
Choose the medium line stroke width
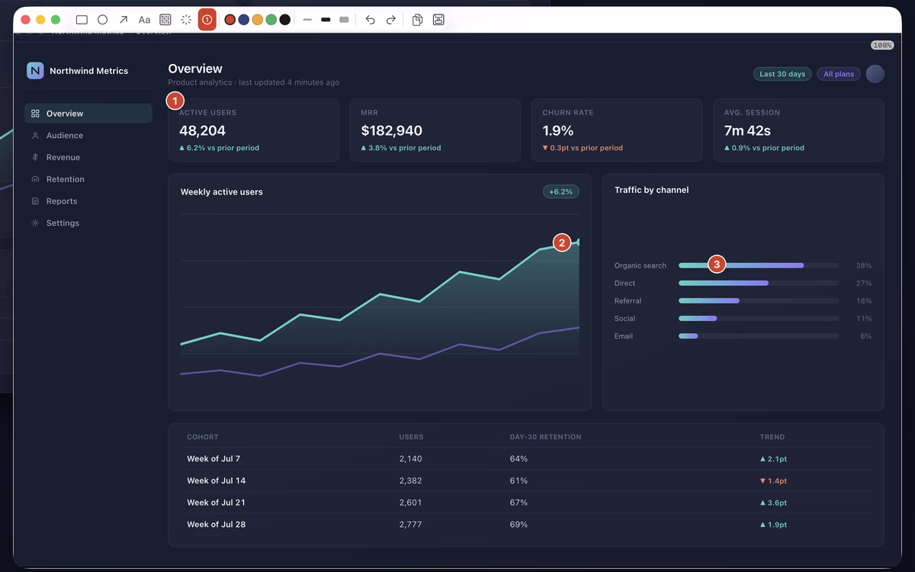pos(326,20)
